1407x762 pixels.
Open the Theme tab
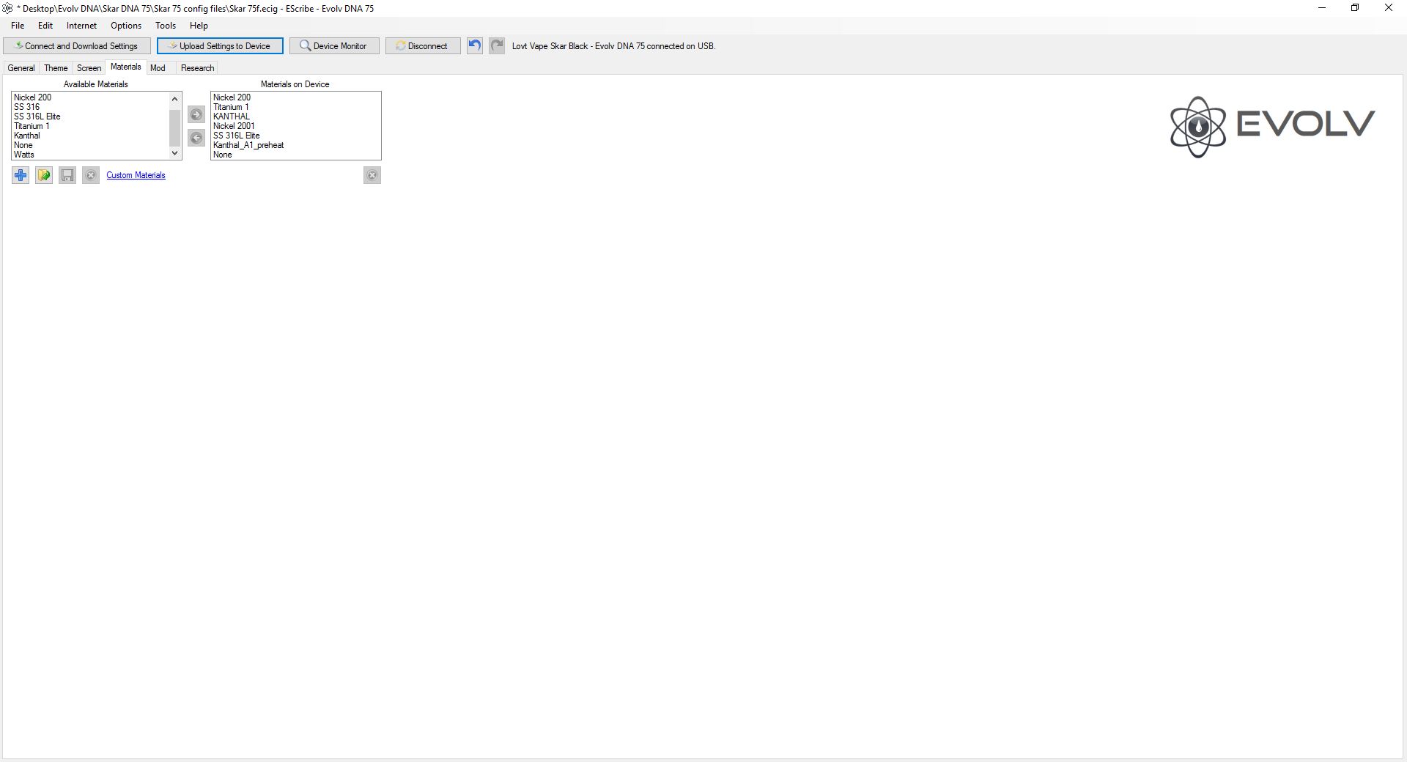click(56, 68)
